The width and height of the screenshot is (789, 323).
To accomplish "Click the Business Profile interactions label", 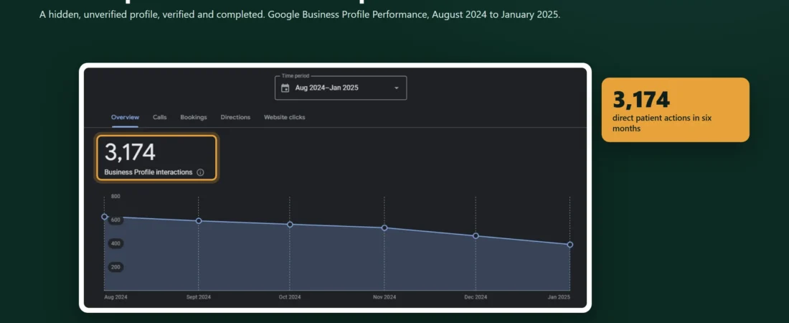I will [148, 172].
